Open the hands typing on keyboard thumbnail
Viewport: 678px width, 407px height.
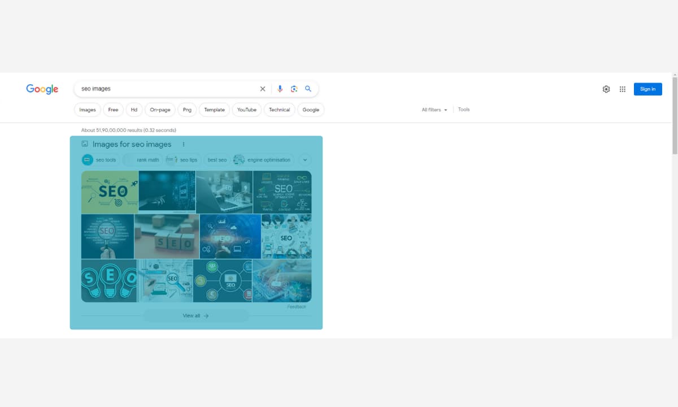tap(282, 280)
